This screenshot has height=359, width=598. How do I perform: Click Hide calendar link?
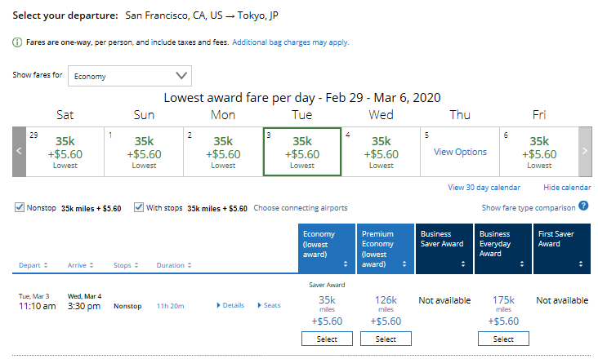point(567,188)
